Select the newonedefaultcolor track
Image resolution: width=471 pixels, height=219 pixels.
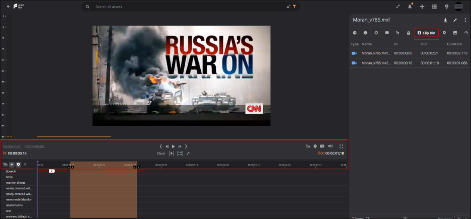tap(19, 199)
